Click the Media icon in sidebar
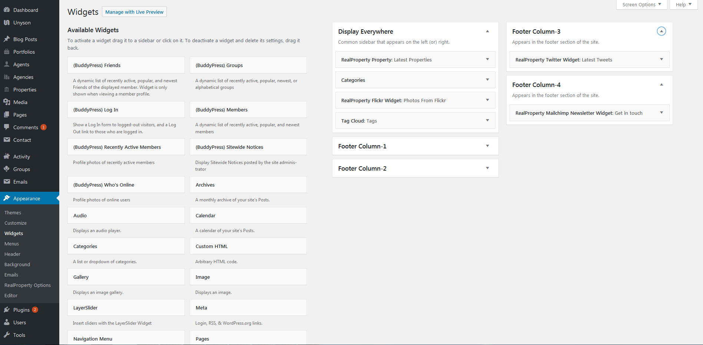 click(x=7, y=102)
